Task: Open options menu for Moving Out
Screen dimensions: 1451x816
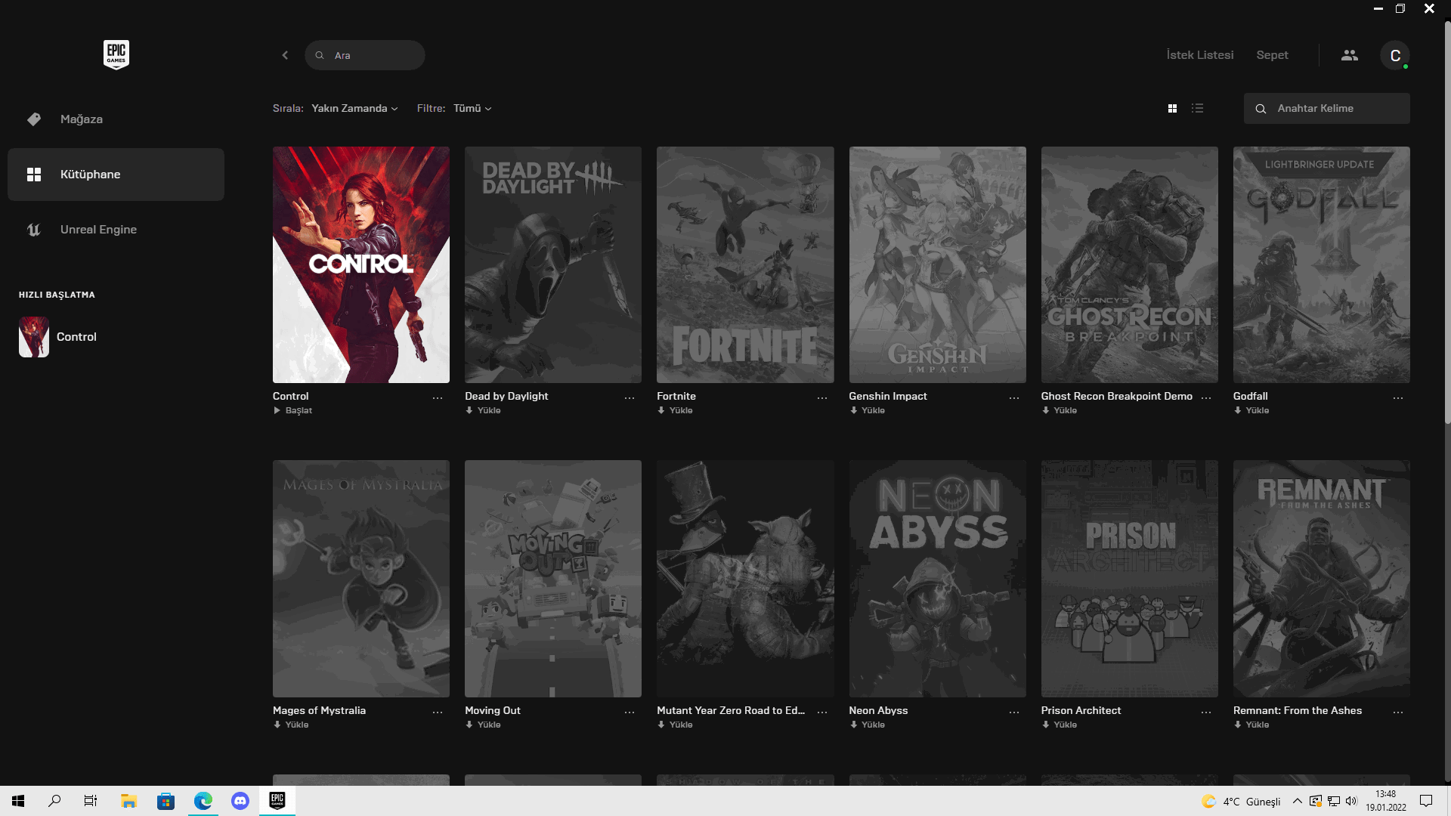Action: tap(630, 712)
